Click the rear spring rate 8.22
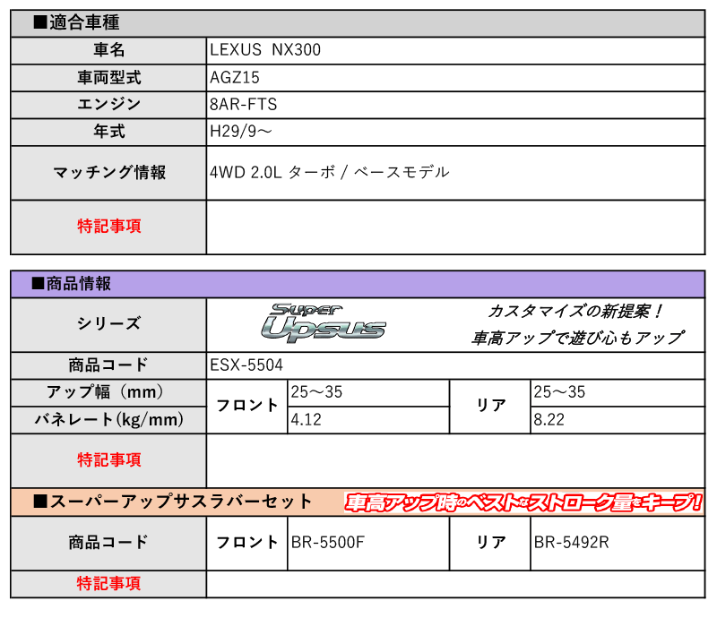This screenshot has height=635, width=717. pos(549,420)
